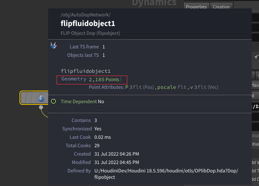Image resolution: width=259 pixels, height=186 pixels.
Task: Toggle the leftmost flag on the flipfluidobject1 node
Action: point(25,98)
